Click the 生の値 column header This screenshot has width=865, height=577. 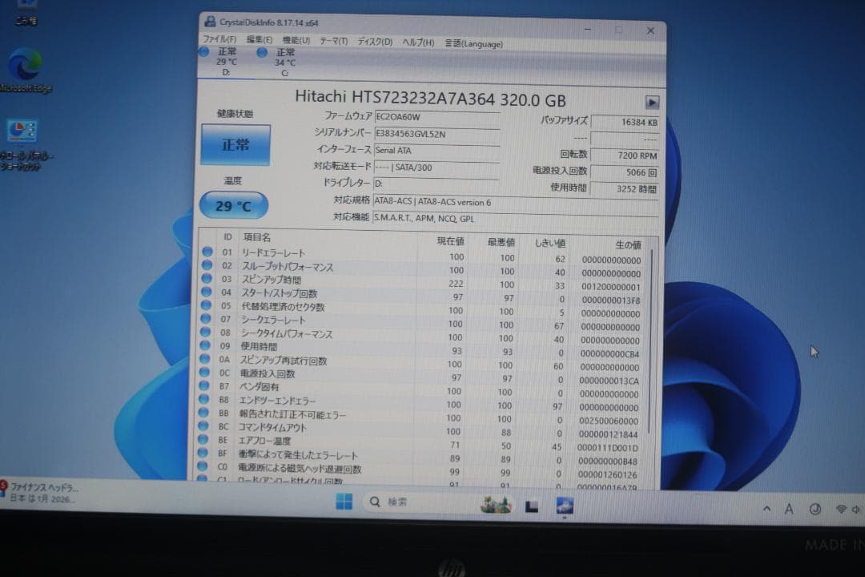[629, 245]
